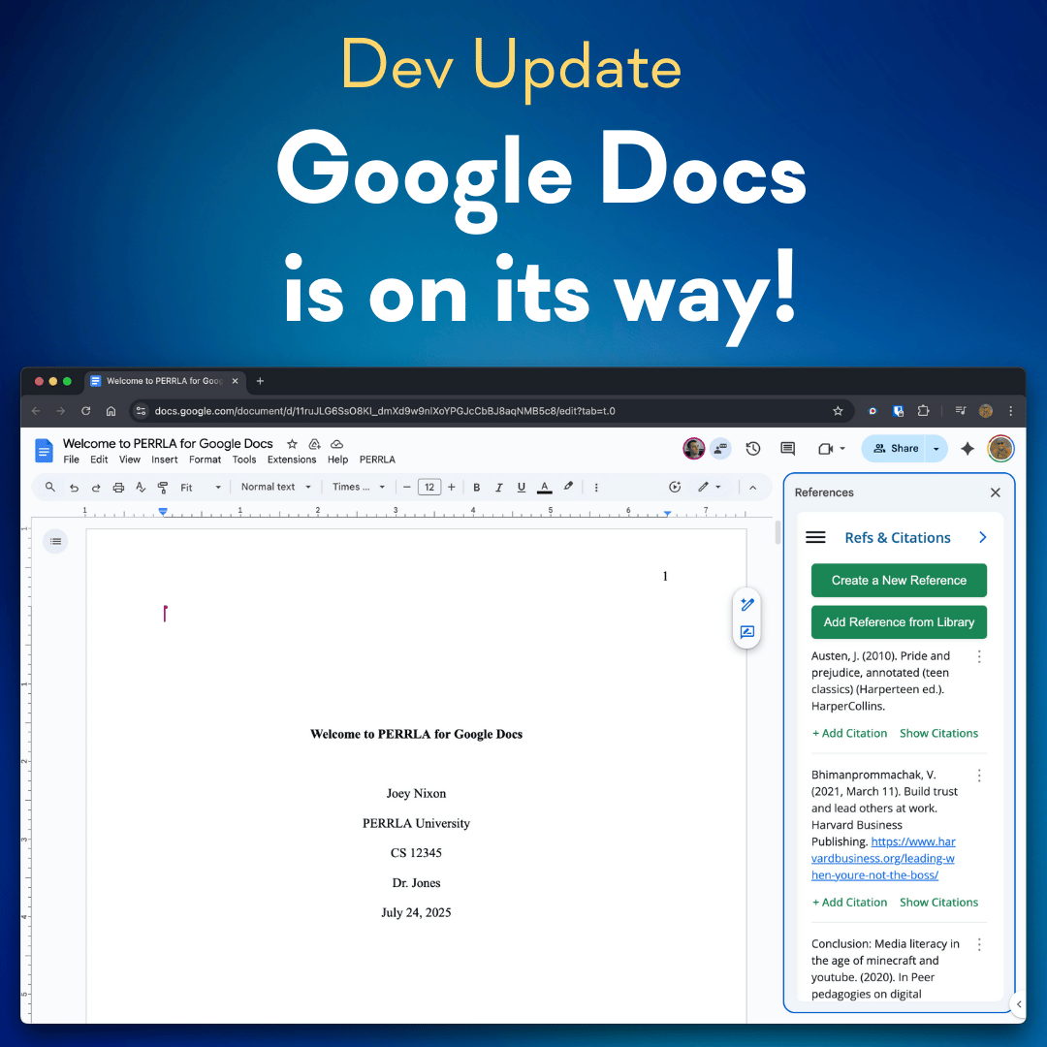Click the Google Docs home icon
The height and width of the screenshot is (1047, 1047).
coord(44,451)
